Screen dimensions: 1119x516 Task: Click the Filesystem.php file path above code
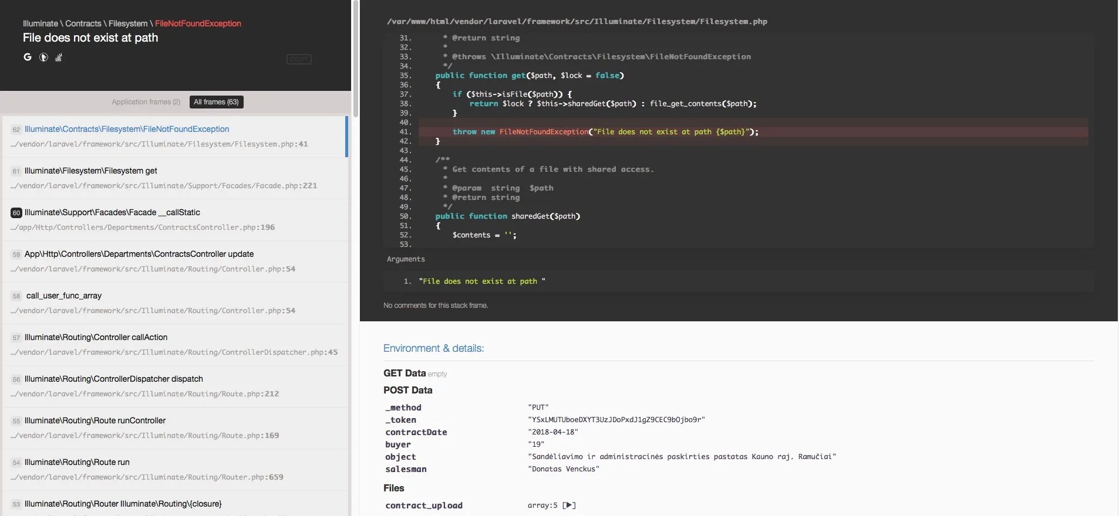point(577,22)
